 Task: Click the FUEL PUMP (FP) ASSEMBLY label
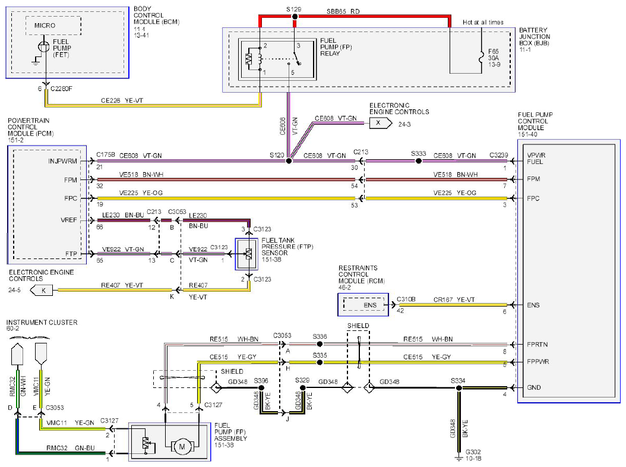pos(230,433)
